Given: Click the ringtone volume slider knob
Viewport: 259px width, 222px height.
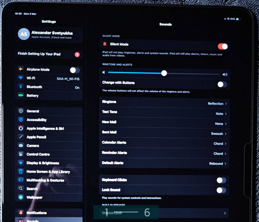Looking at the screenshot, I should (164, 73).
